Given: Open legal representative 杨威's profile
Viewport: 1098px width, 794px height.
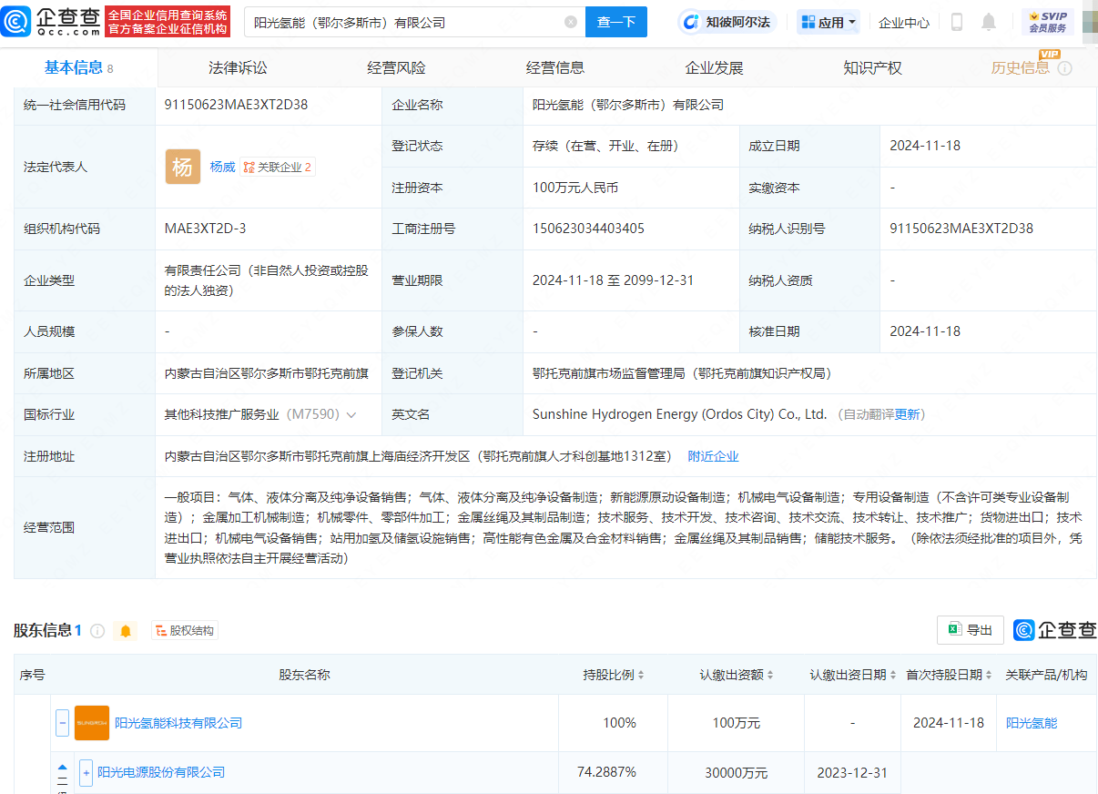Looking at the screenshot, I should pyautogui.click(x=222, y=167).
